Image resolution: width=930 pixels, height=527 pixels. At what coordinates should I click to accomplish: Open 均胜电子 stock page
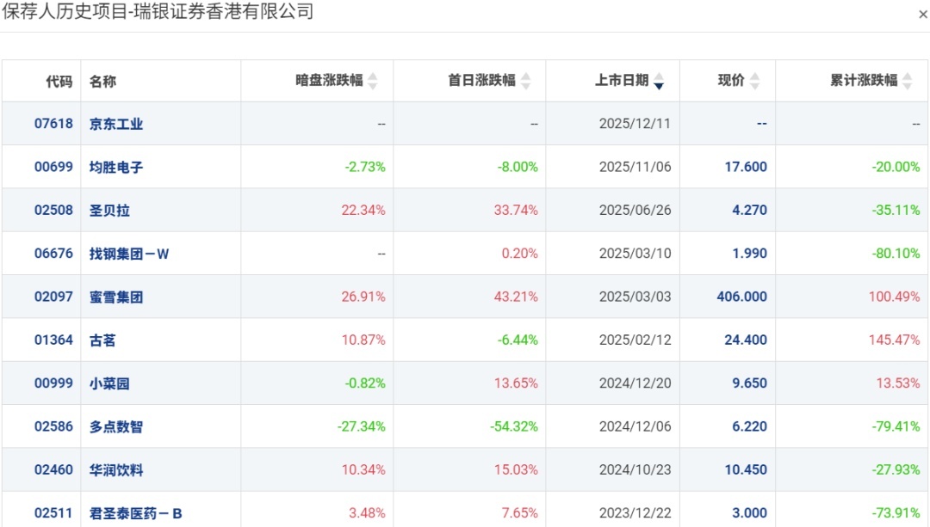(x=116, y=167)
